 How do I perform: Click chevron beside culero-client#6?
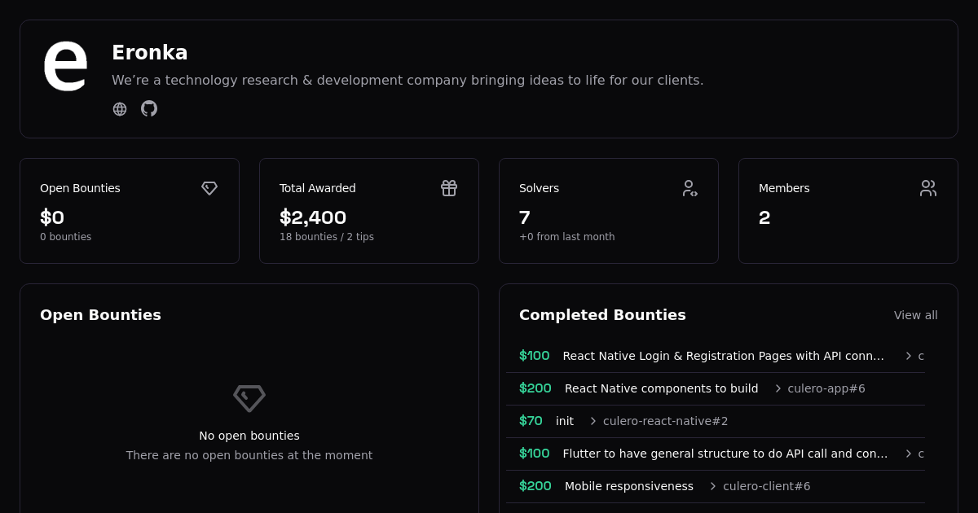(x=713, y=486)
